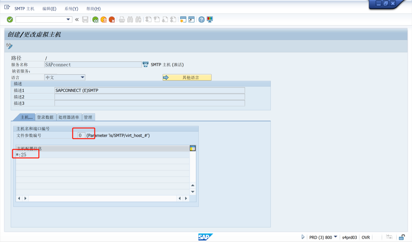Click the 服务名称 SAPconnect field
The image size is (412, 242).
(93, 65)
